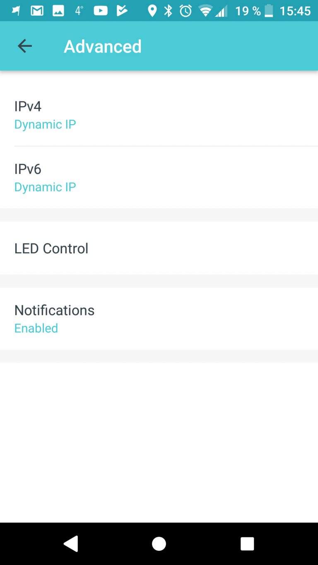Tap the Wi-Fi signal status icon
This screenshot has height=565, width=318.
205,11
